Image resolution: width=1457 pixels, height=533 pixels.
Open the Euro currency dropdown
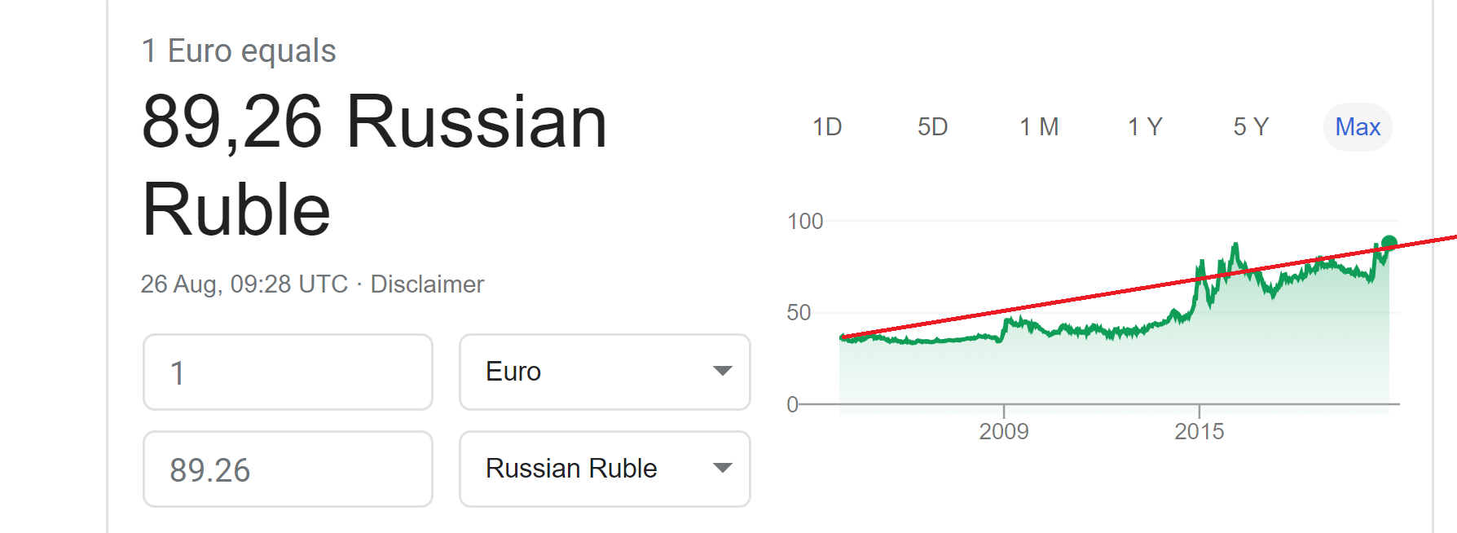tap(605, 372)
